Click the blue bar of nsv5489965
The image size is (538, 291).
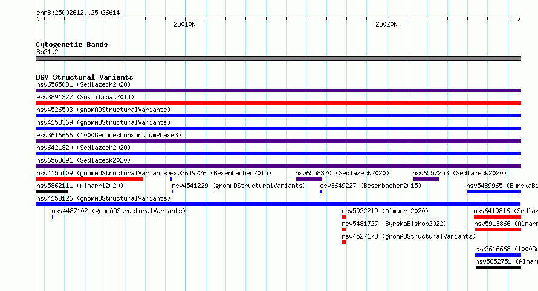494,192
